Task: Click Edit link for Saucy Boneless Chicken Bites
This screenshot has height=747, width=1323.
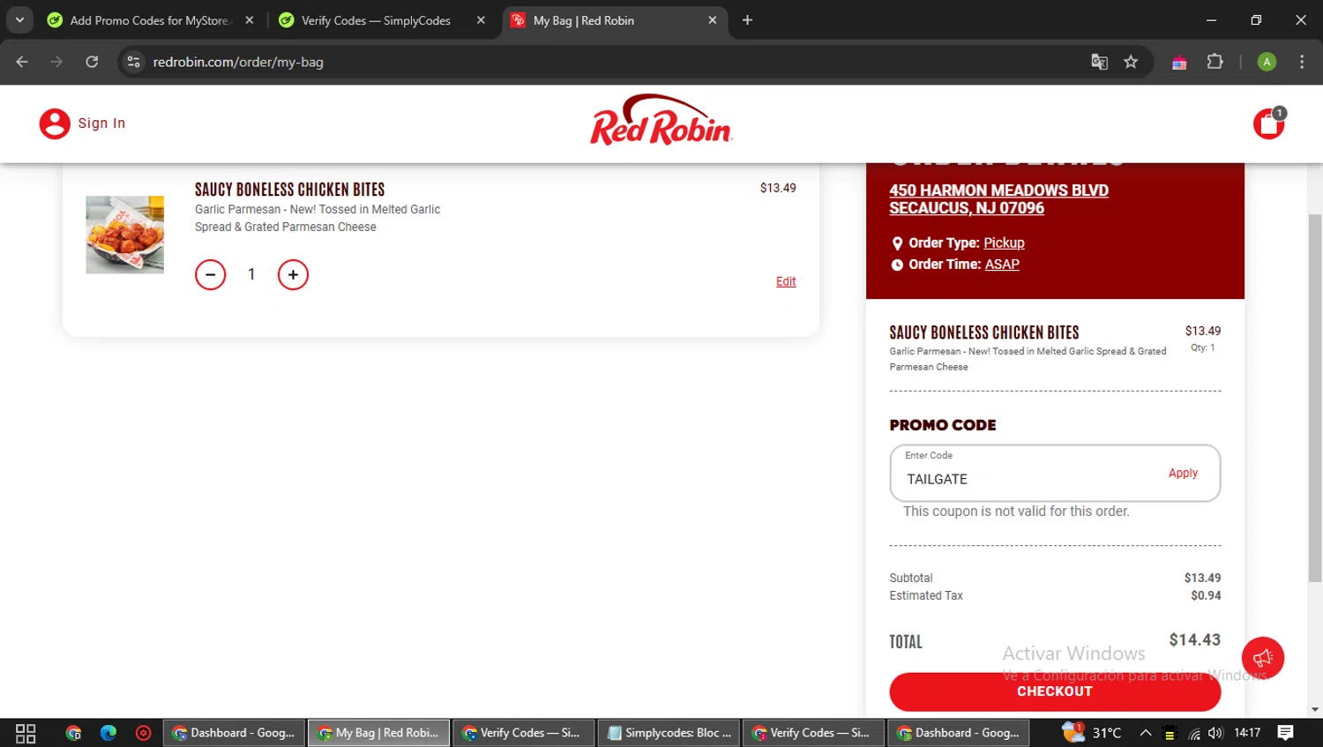Action: point(786,281)
